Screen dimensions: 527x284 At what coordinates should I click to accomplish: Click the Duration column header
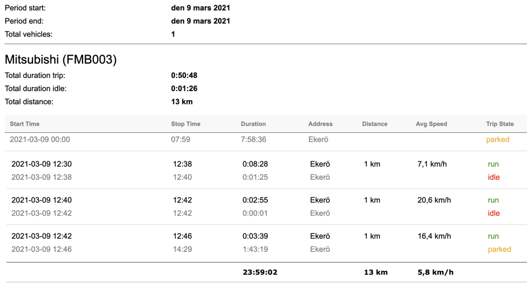coord(253,124)
